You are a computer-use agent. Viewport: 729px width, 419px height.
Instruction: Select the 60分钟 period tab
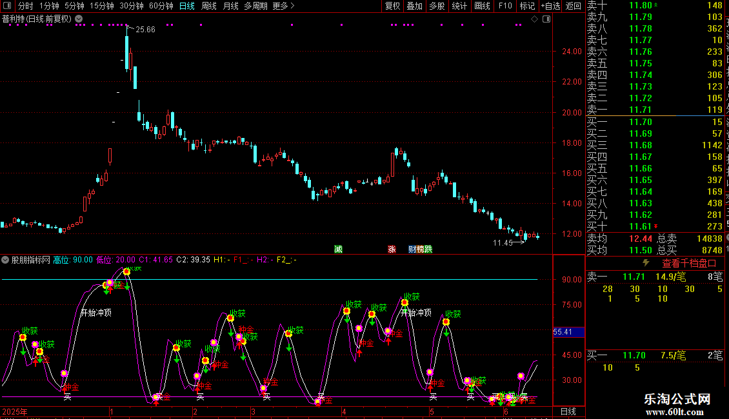[161, 6]
